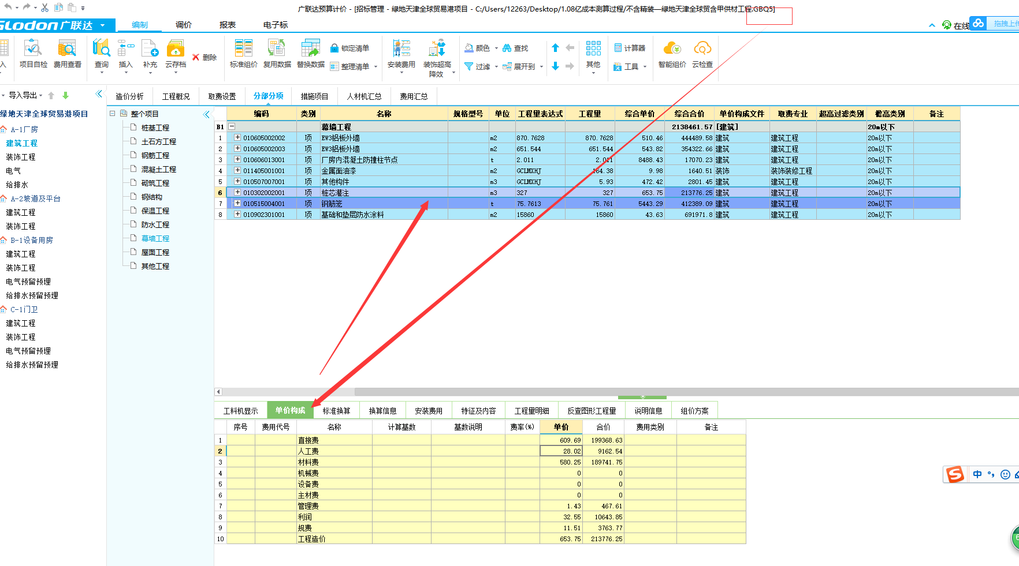Click 人工费 单价 cell 28.02
This screenshot has height=566, width=1019.
tap(561, 451)
